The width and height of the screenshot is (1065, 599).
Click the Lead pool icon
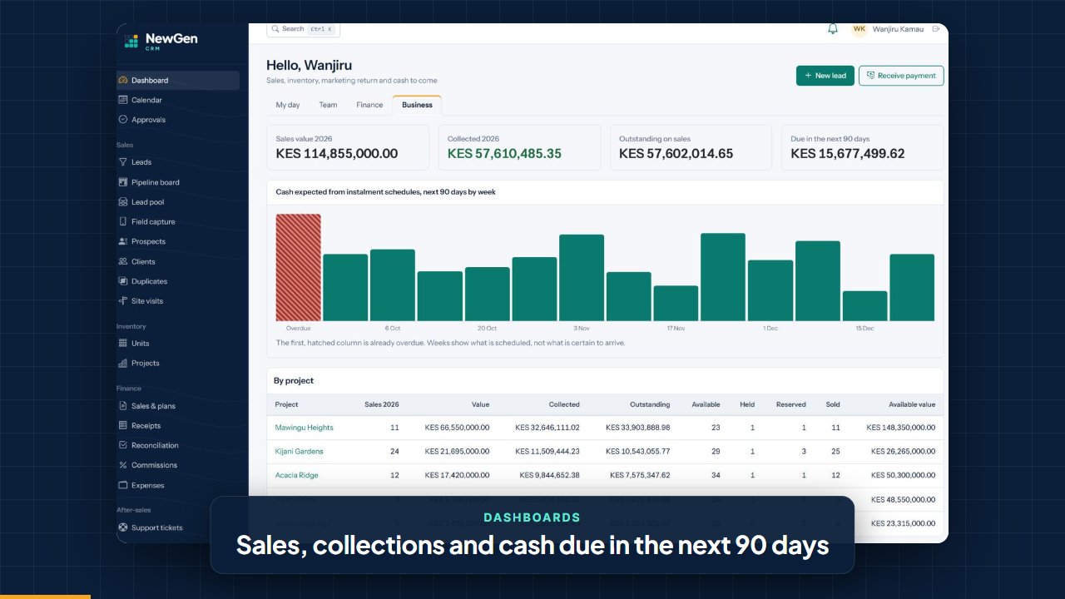pos(123,202)
